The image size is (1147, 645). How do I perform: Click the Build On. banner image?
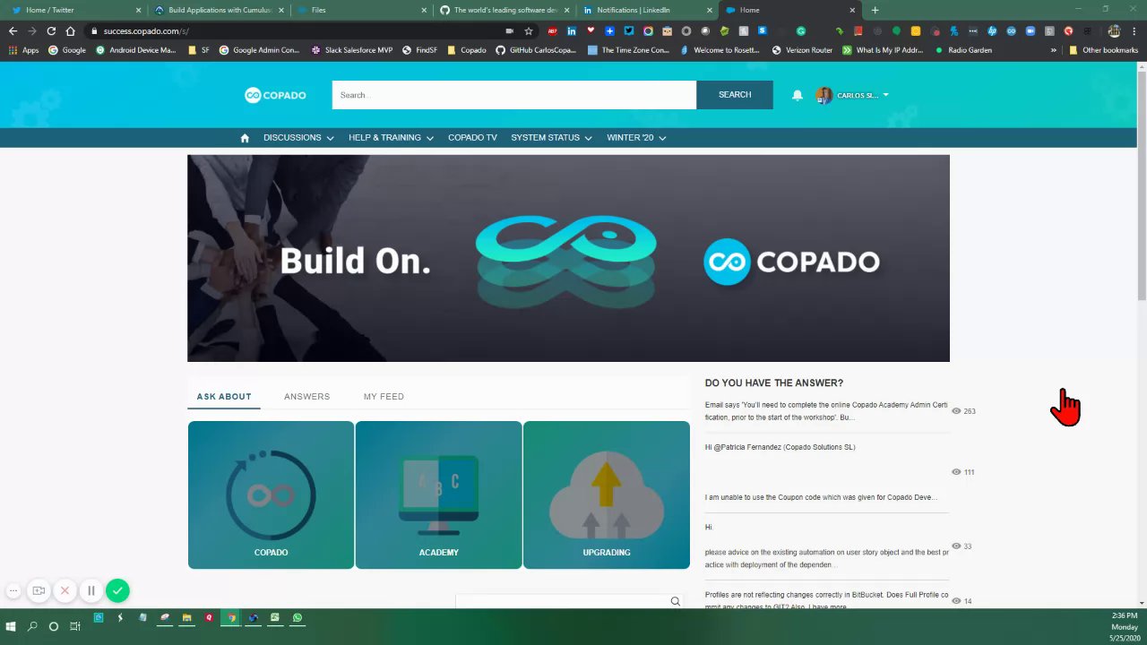[x=568, y=258]
